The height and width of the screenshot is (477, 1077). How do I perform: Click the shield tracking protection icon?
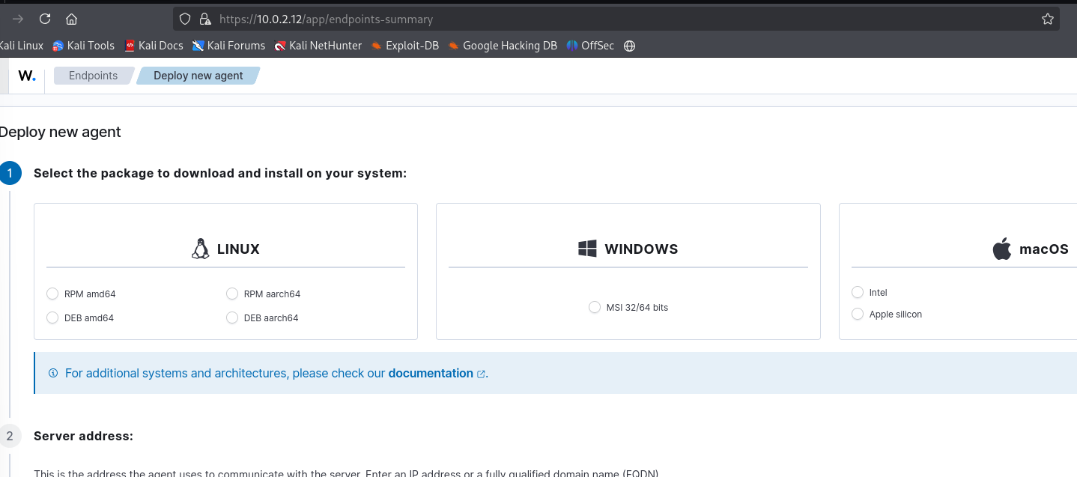pyautogui.click(x=185, y=19)
